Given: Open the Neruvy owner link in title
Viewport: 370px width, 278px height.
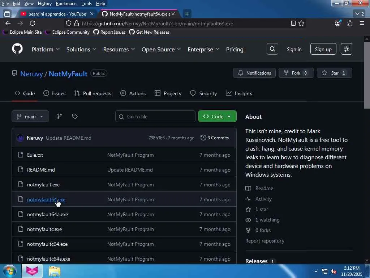Looking at the screenshot, I should click(x=31, y=74).
